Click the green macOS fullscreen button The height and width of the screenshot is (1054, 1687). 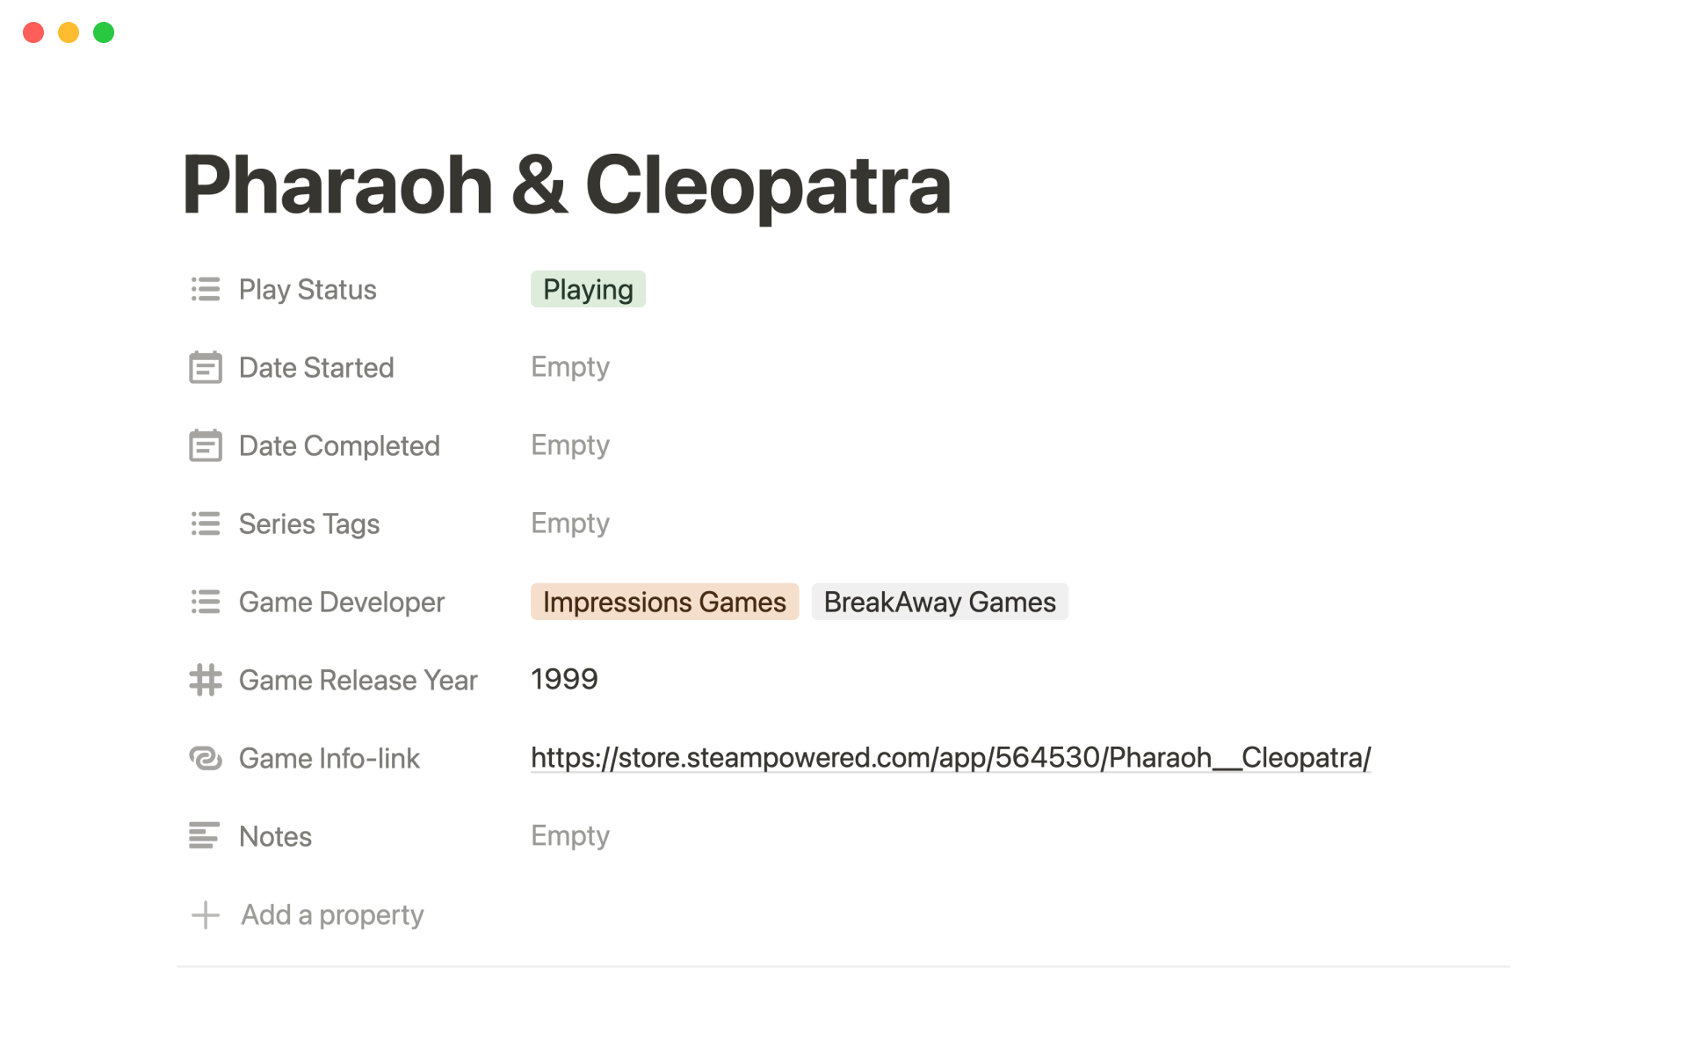(x=104, y=32)
